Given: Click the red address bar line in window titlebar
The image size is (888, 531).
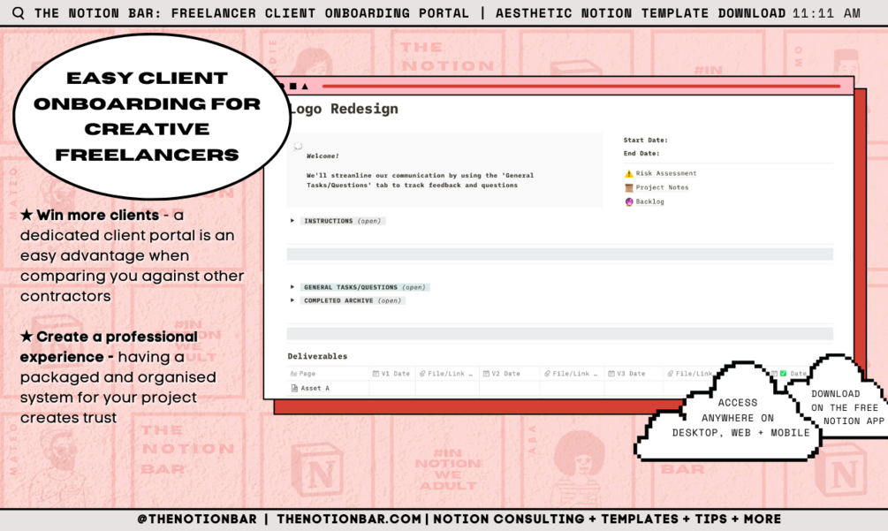Looking at the screenshot, I should coord(581,86).
